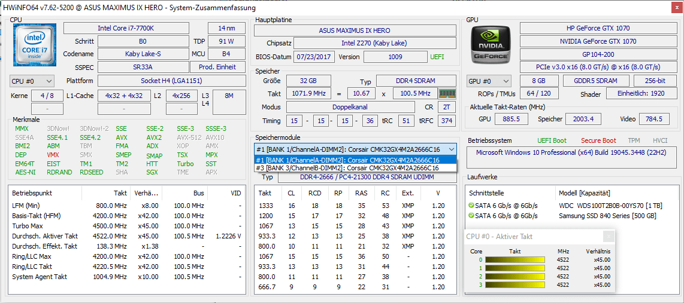Image resolution: width=684 pixels, height=303 pixels.
Task: Click the green check for WDC SATA drive
Action: pos(471,206)
